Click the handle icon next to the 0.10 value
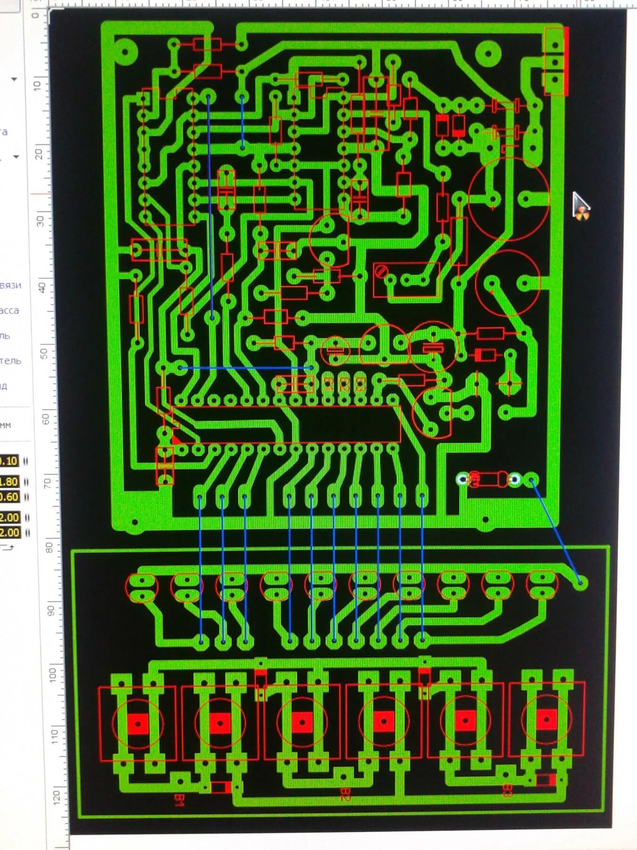This screenshot has width=637, height=850. (x=26, y=461)
